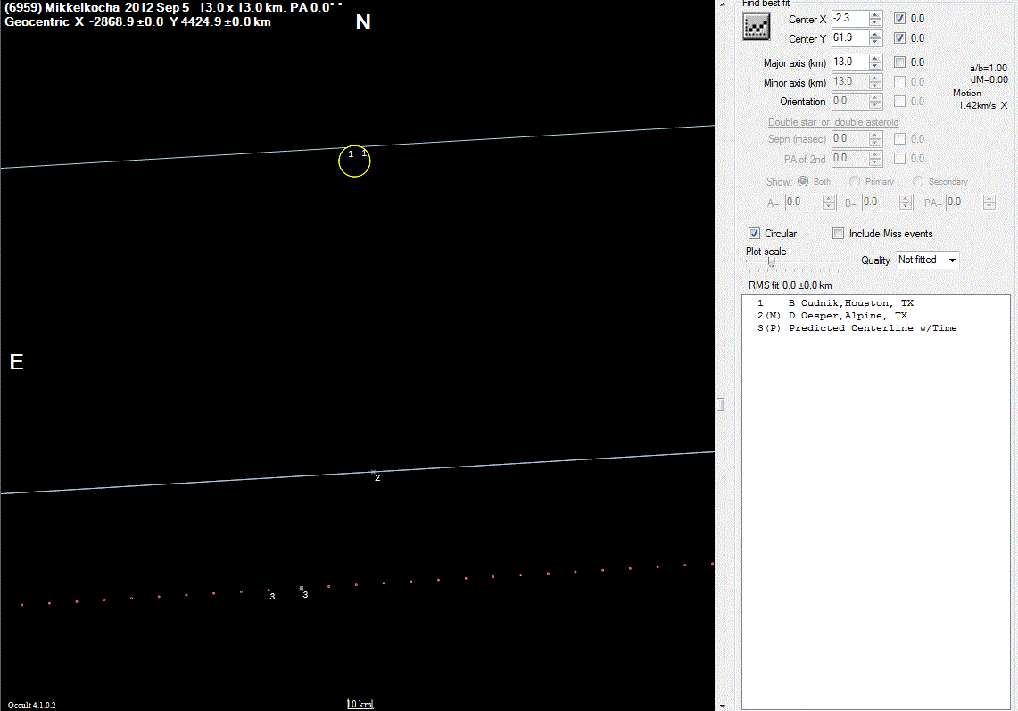Decrease Center Y with its down arrow

tap(875, 42)
